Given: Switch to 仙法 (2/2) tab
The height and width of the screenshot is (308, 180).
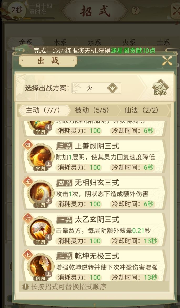Looking at the screenshot, I should [141, 110].
